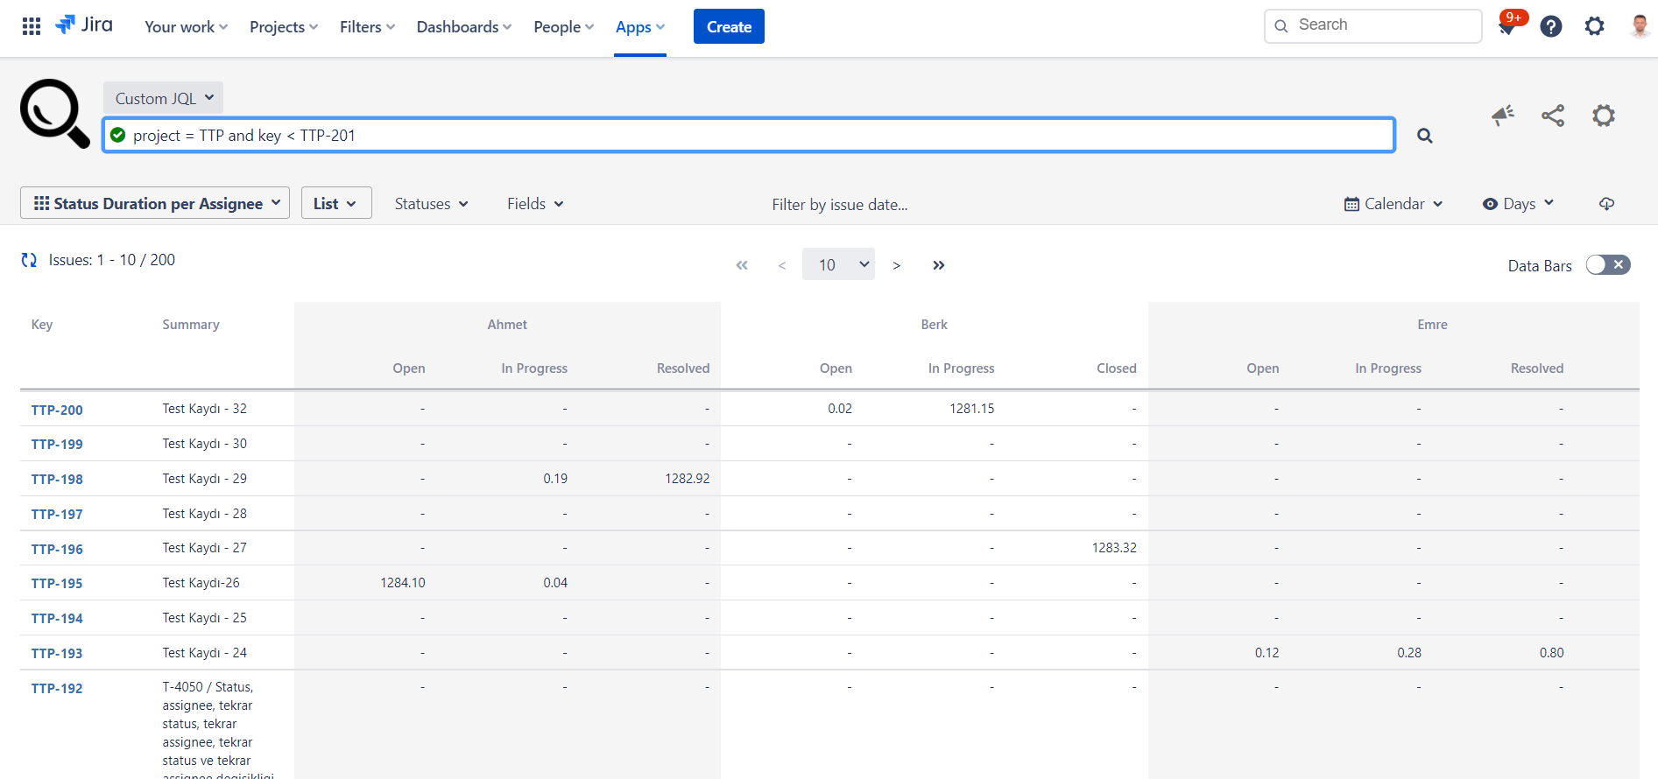Image resolution: width=1658 pixels, height=779 pixels.
Task: Open the help question mark icon
Action: tap(1550, 27)
